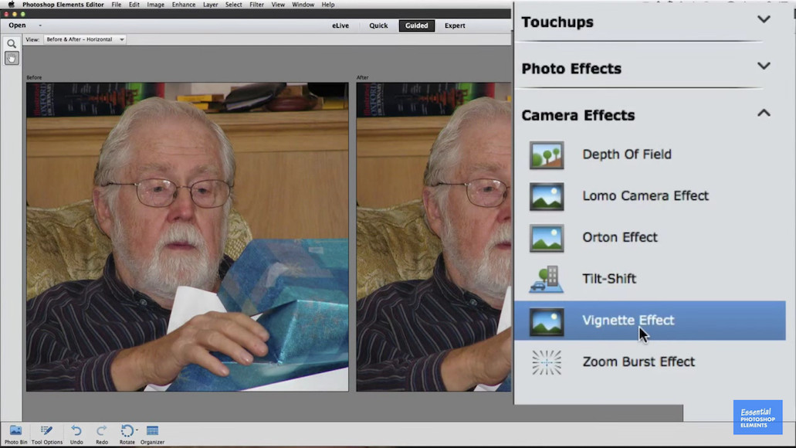This screenshot has width=796, height=448.
Task: Click the Vignette Effect icon
Action: pyautogui.click(x=546, y=321)
